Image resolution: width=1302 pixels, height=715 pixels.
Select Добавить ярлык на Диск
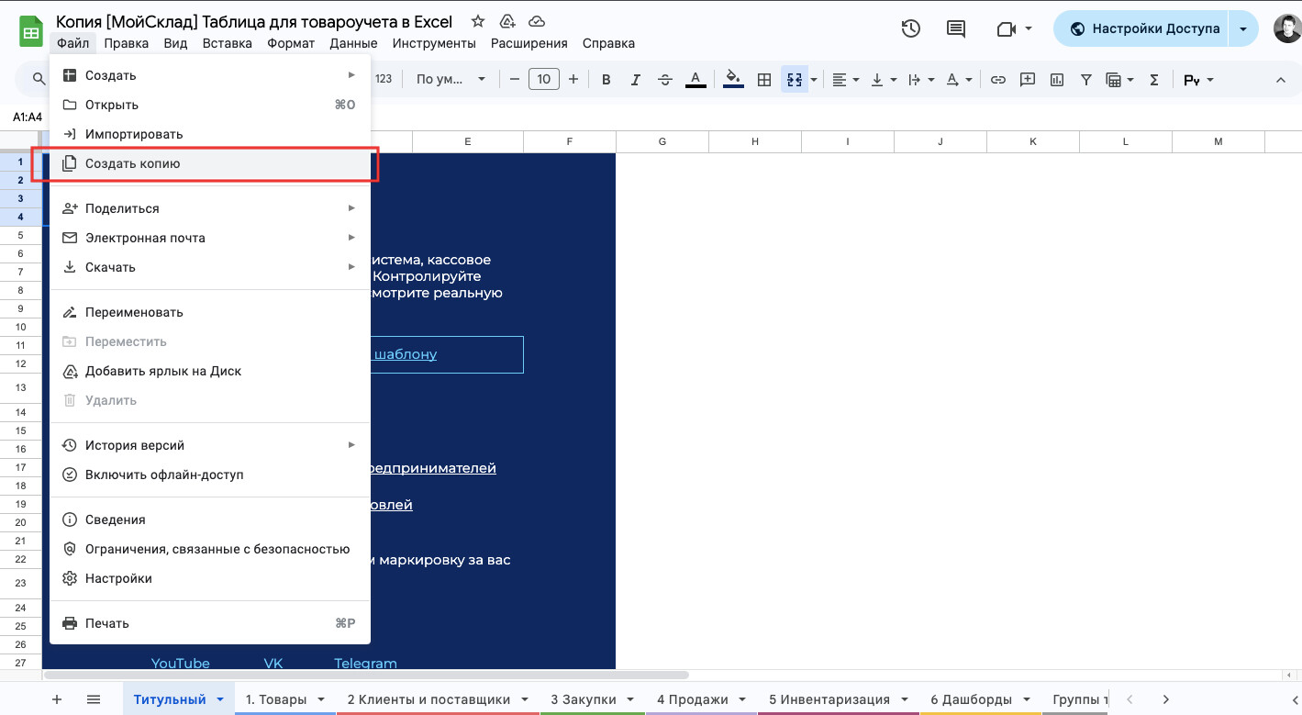[x=209, y=371]
